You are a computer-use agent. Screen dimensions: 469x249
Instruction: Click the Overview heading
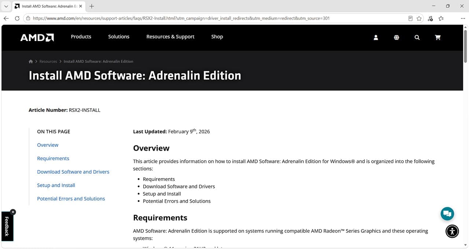(x=151, y=148)
